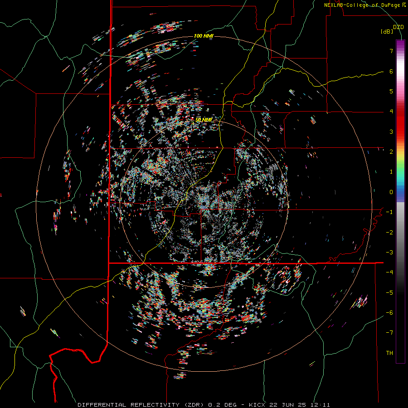The height and width of the screenshot is (408, 408).
Task: Click the DZD legend title
Action: [x=398, y=27]
